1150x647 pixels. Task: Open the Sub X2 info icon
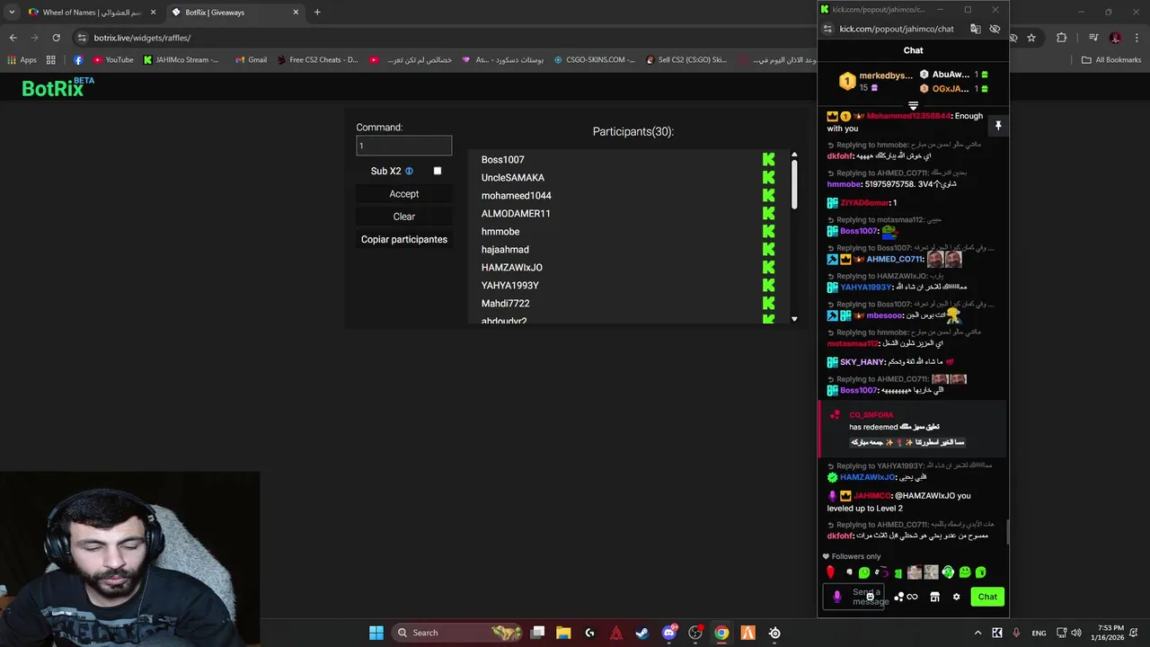(409, 171)
